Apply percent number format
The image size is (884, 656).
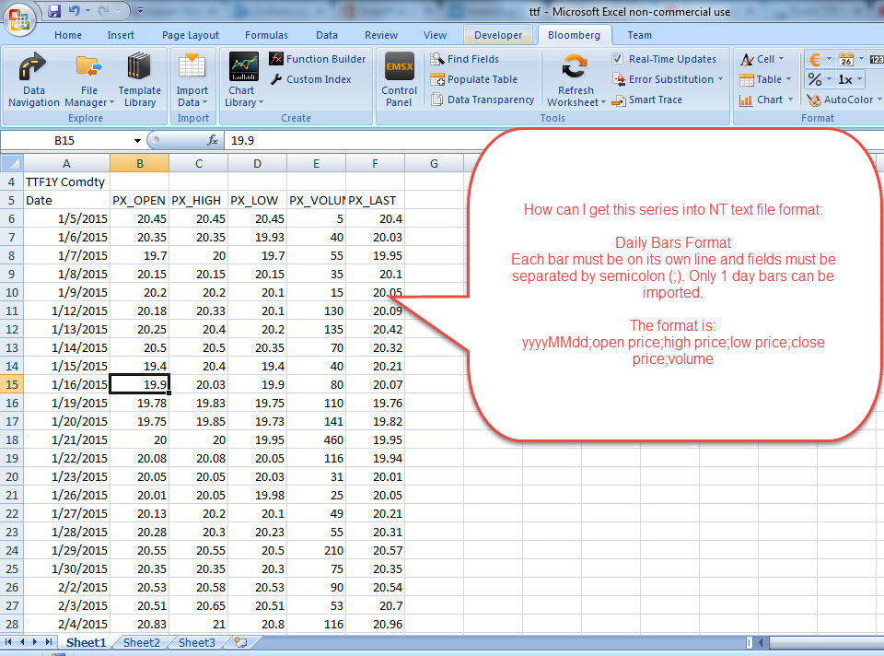click(815, 79)
